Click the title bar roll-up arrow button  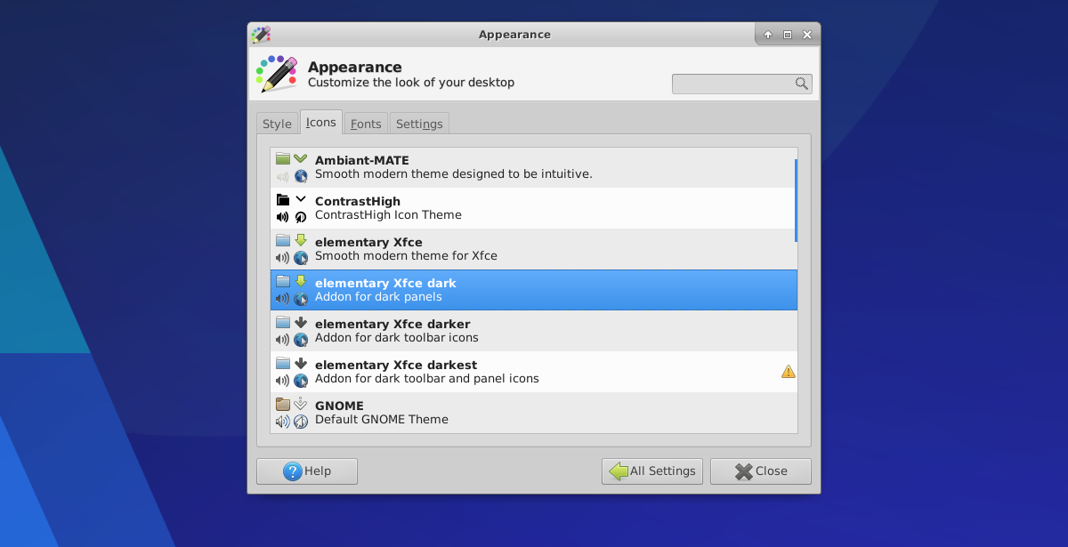coord(768,35)
